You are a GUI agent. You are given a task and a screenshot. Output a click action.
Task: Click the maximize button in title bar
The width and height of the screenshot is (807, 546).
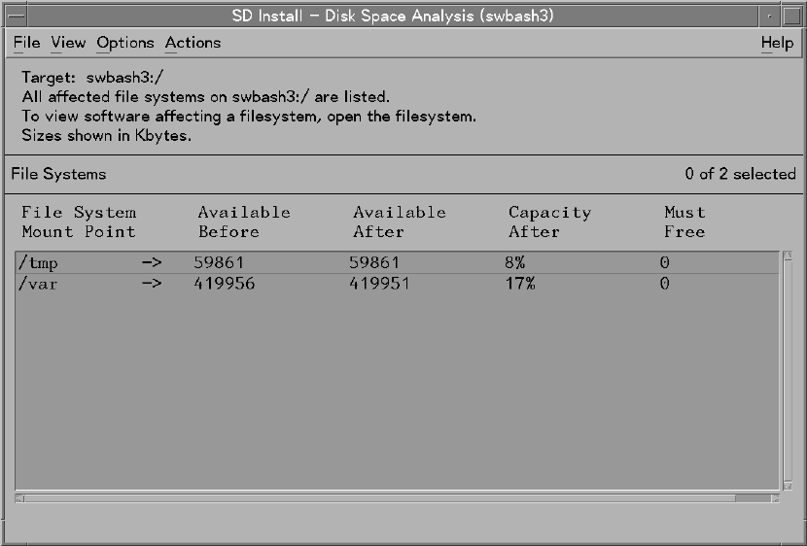point(792,17)
